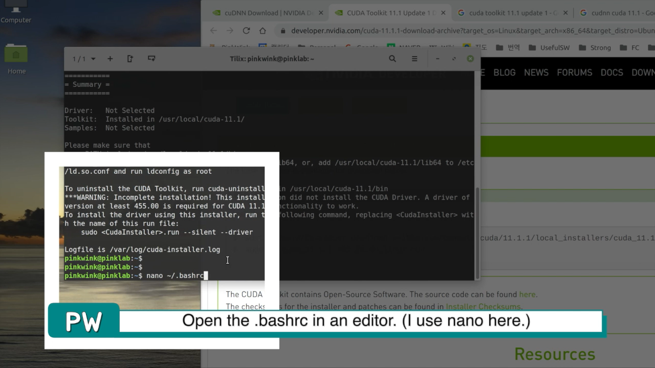This screenshot has height=368, width=655.
Task: Go forward in the browser
Action: 230,31
